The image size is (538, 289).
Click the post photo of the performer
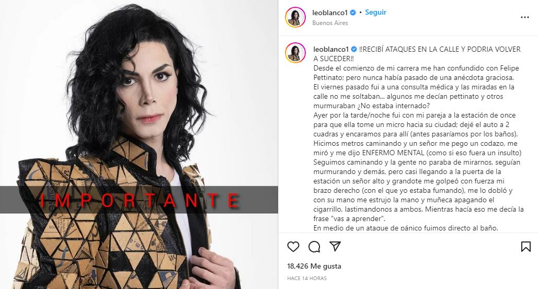click(x=139, y=144)
